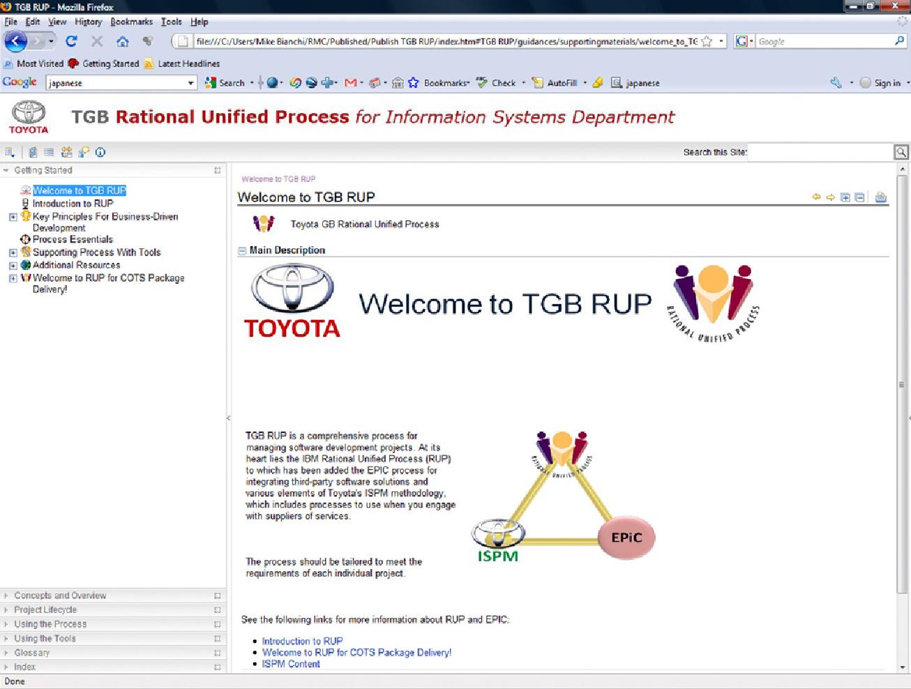This screenshot has width=911, height=689.
Task: Open the History menu
Action: tap(89, 22)
